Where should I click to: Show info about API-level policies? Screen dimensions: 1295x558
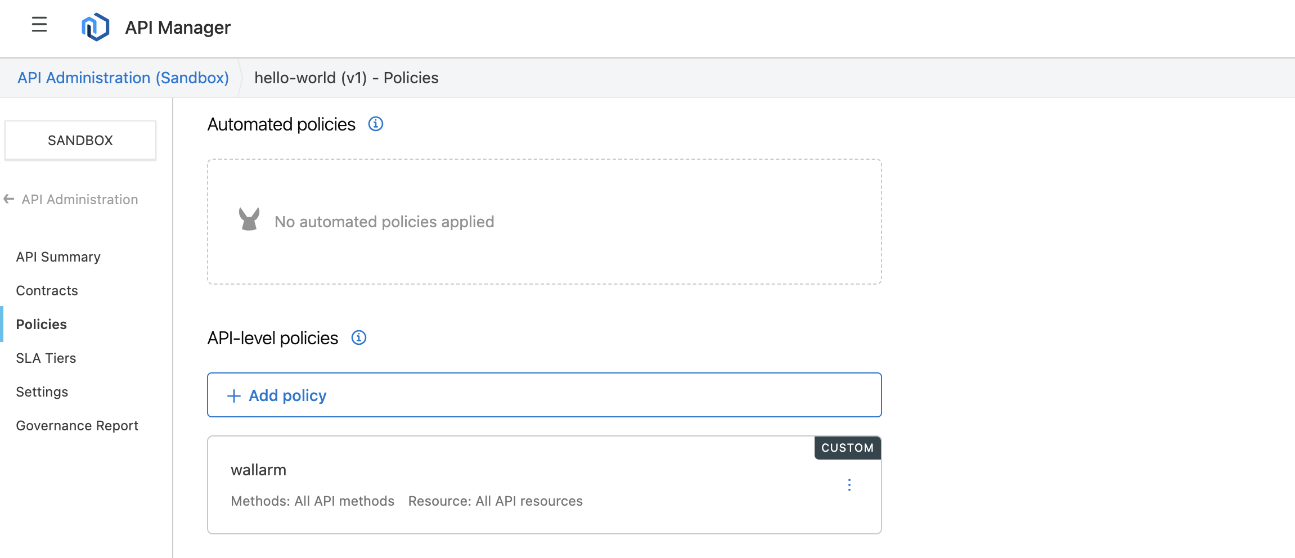coord(358,337)
